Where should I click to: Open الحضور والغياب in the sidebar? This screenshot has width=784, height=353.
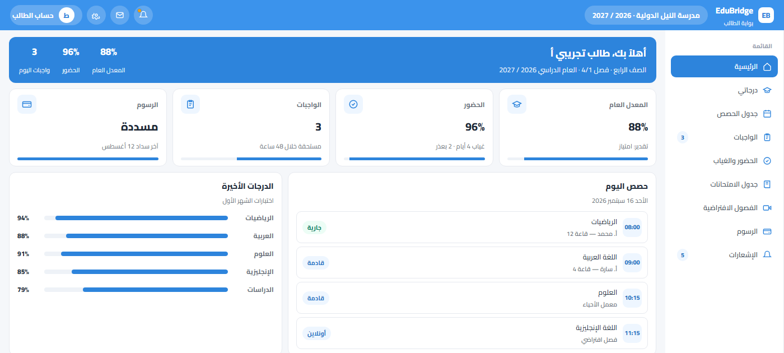tap(724, 160)
